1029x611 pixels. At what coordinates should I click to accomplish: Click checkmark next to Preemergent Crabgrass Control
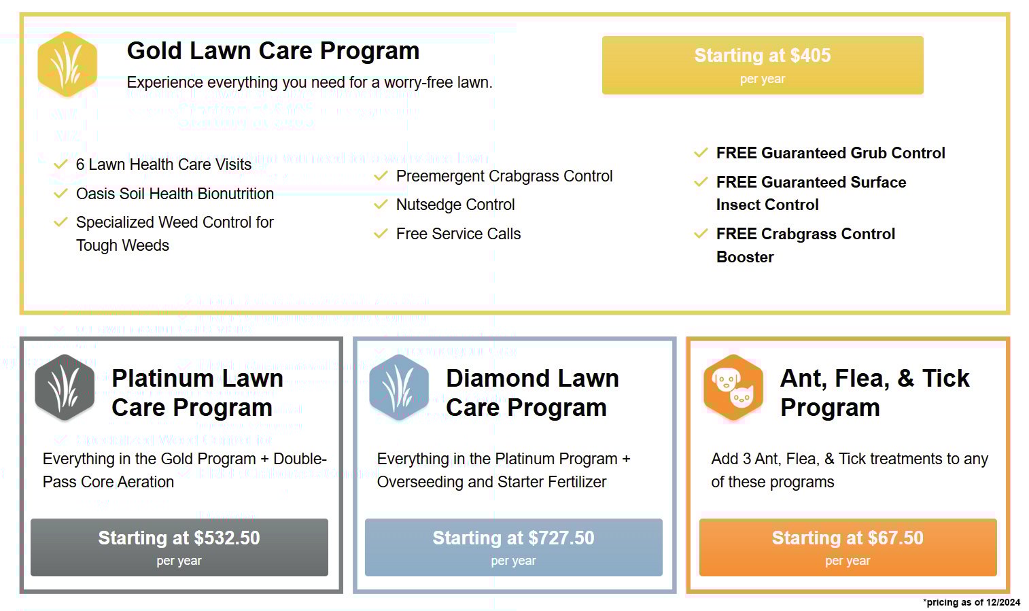(381, 176)
